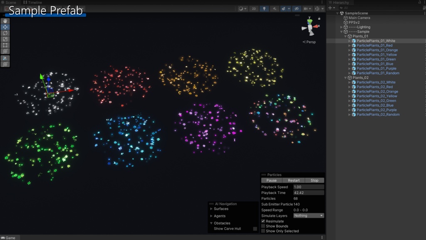The width and height of the screenshot is (426, 240).
Task: Select the Hand view tool
Action: pyautogui.click(x=5, y=21)
